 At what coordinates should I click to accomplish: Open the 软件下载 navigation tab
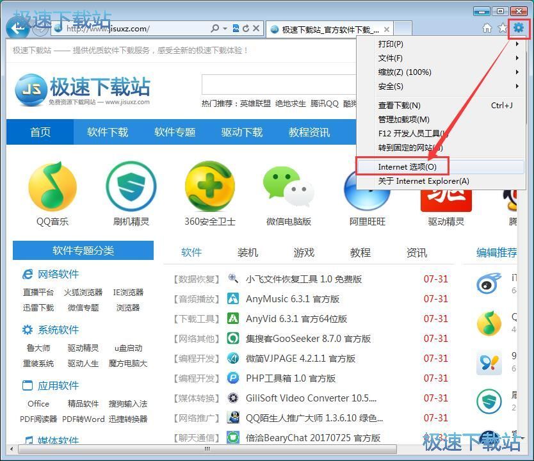(x=108, y=132)
